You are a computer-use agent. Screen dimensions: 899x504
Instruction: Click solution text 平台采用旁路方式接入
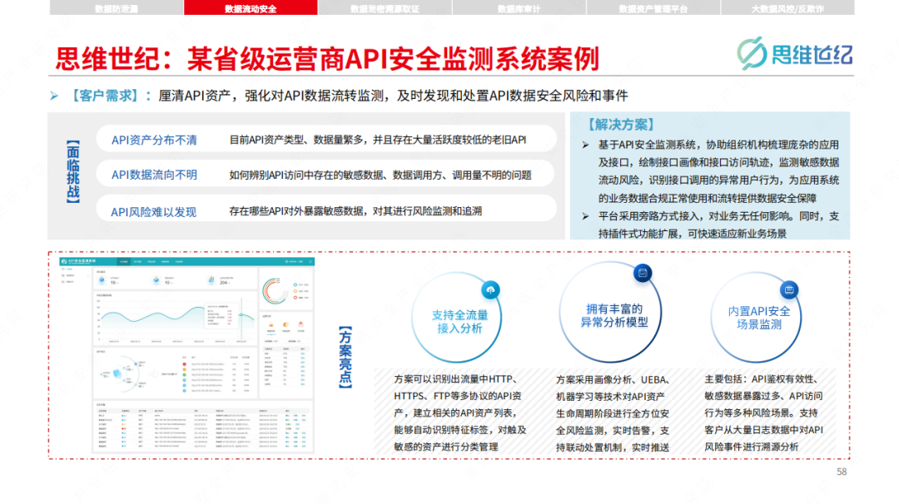pos(719,225)
